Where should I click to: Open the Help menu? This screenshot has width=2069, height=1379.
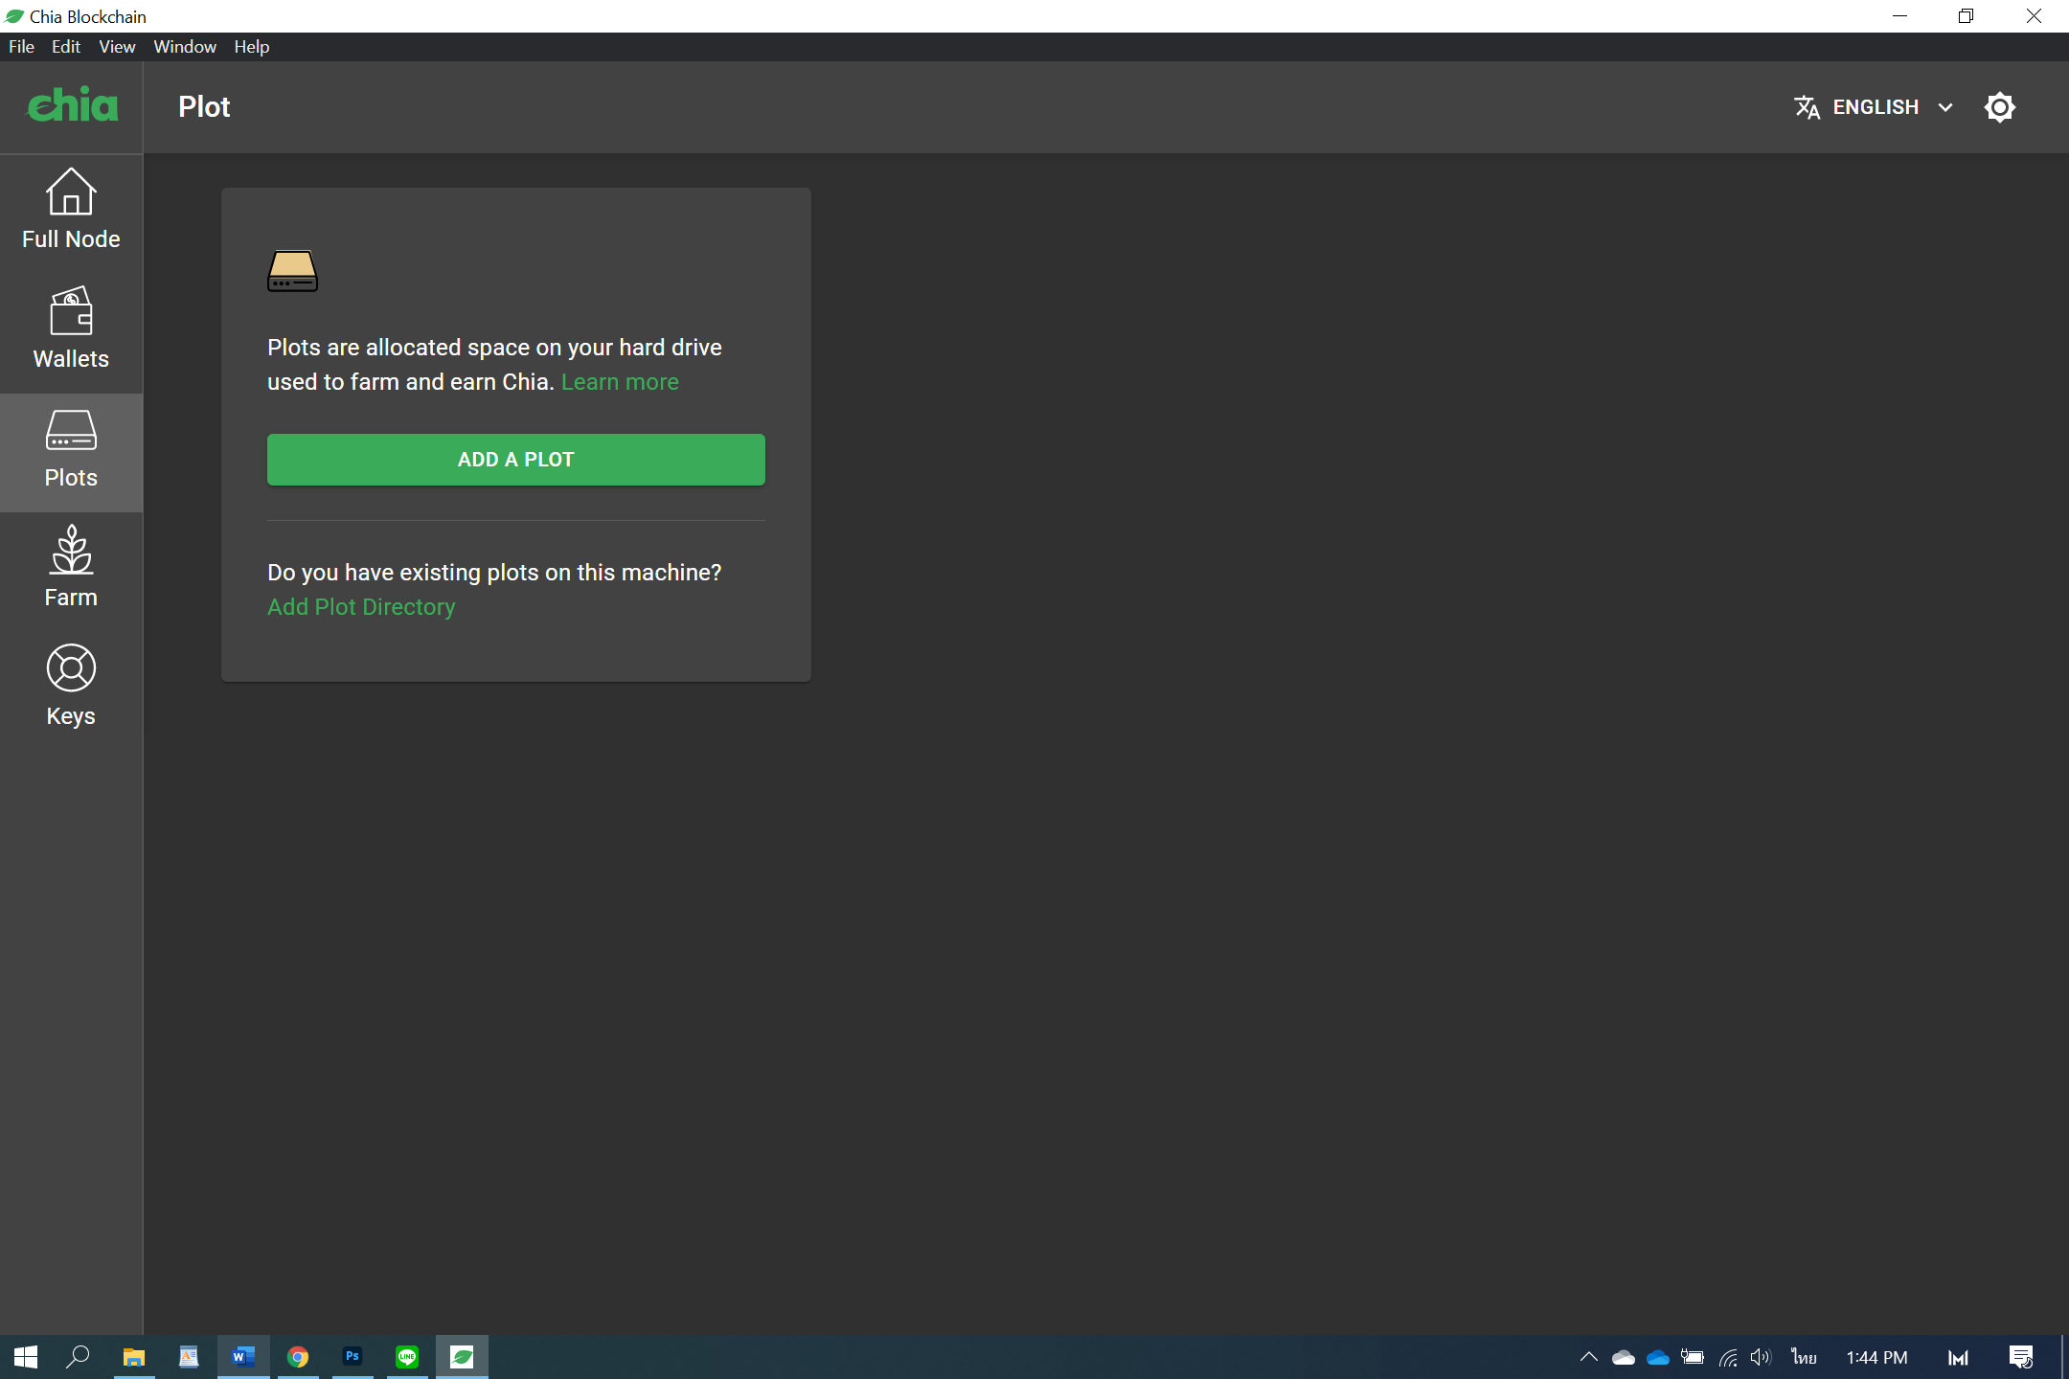pyautogui.click(x=252, y=47)
